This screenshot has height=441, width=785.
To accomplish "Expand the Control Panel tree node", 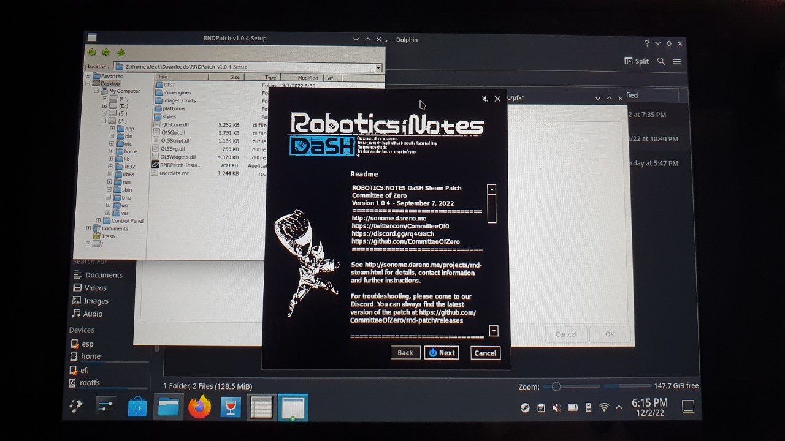I will pos(98,221).
